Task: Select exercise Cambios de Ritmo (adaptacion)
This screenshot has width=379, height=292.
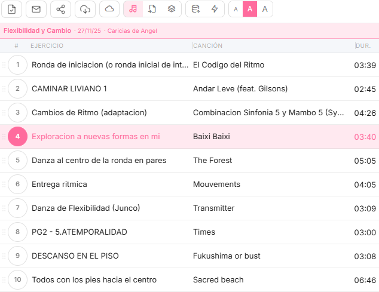Action: point(89,113)
